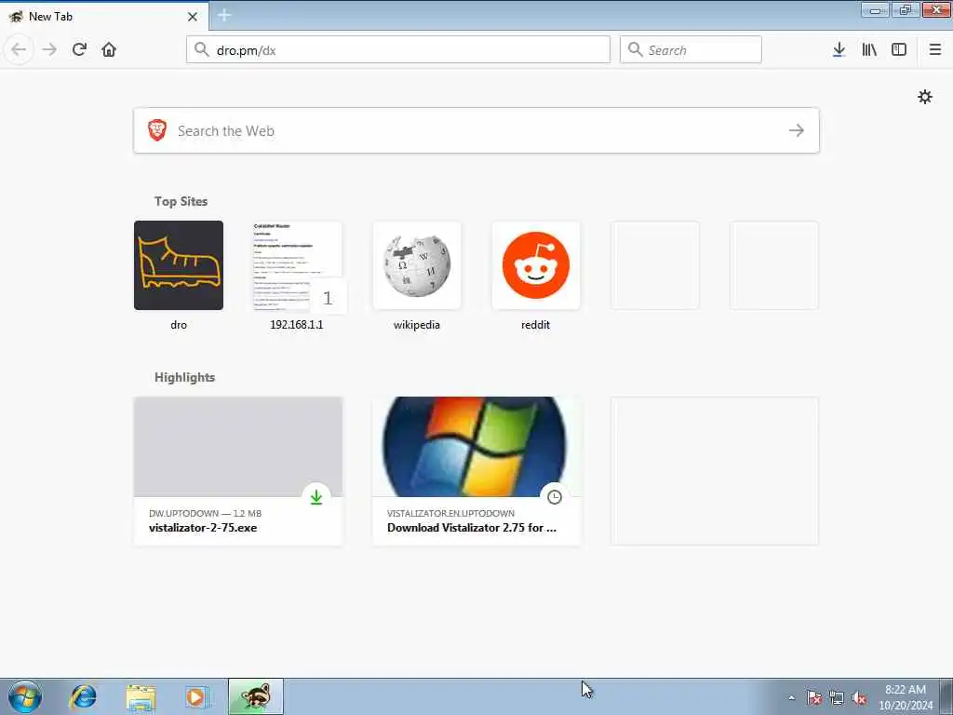Screen dimensions: 953x715
Task: Restore down the browser window
Action: click(906, 9)
